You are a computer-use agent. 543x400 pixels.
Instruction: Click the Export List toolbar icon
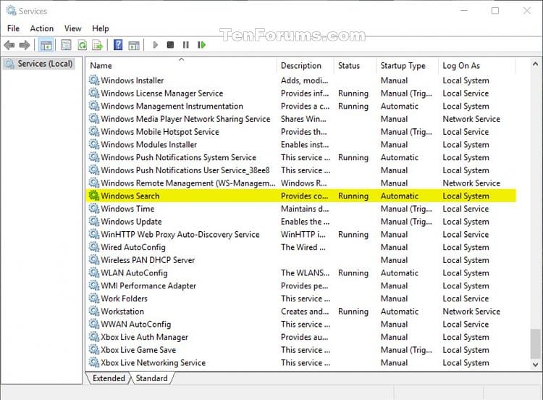point(98,45)
